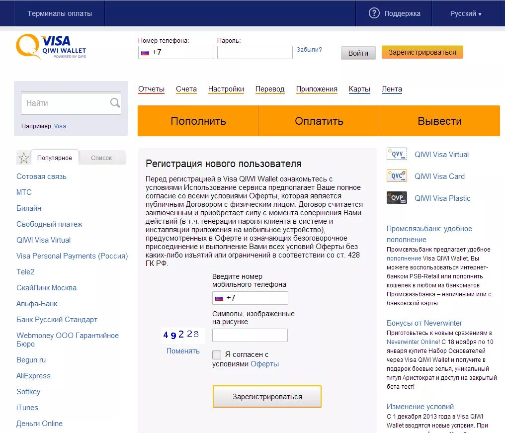Open Visa Personal Payments (Россия) link
The image size is (505, 433).
coord(72,256)
